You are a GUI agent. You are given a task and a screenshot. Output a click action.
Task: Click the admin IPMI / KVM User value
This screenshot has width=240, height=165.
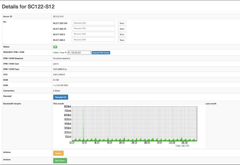click(x=56, y=63)
